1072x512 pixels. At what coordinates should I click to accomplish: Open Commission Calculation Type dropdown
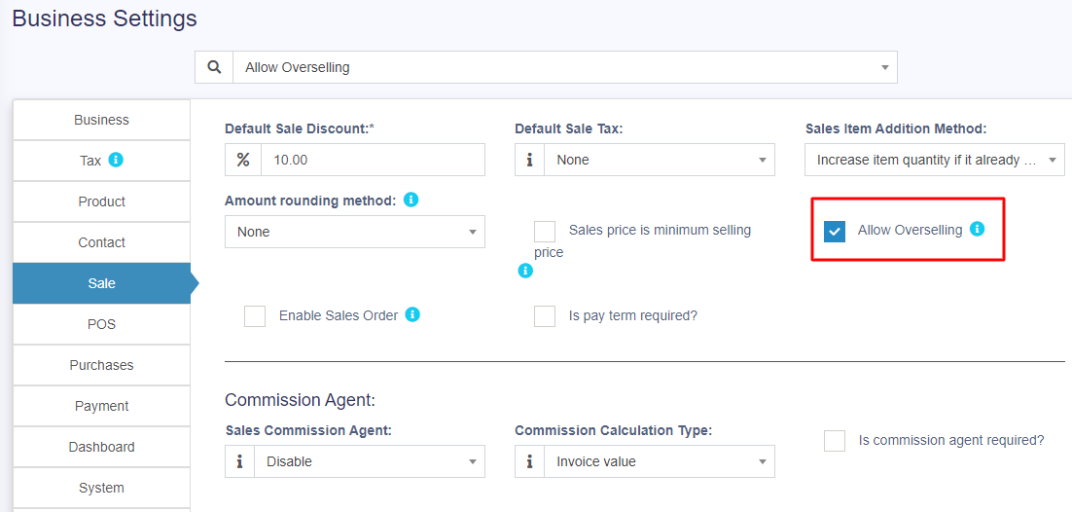(x=658, y=461)
